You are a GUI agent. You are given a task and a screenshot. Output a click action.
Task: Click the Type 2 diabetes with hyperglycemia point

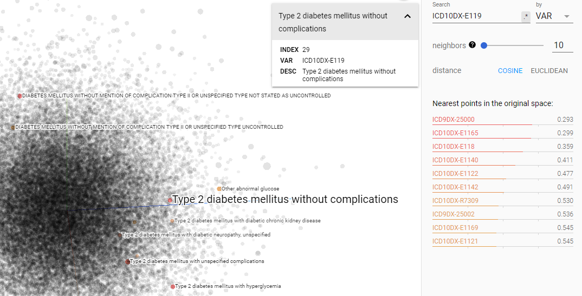[x=173, y=286]
